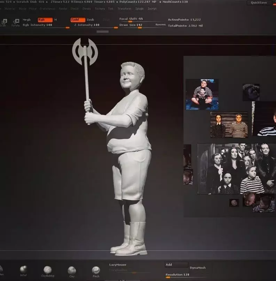Click the axe head of the 3D model
This screenshot has height=281, width=276.
point(85,52)
